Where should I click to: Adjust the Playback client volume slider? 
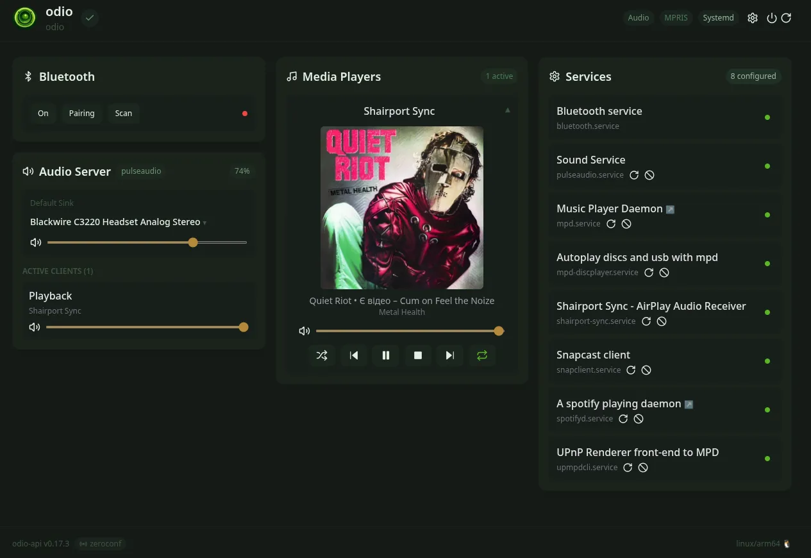[147, 327]
